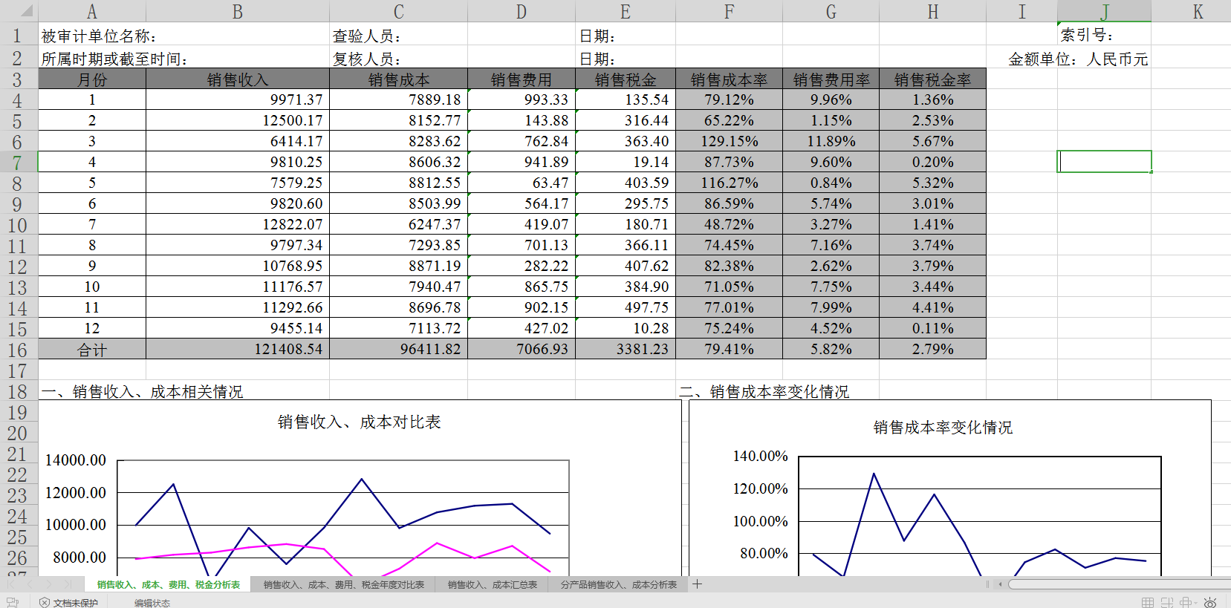
Task: Add a new sheet with the plus icon
Action: click(x=697, y=584)
